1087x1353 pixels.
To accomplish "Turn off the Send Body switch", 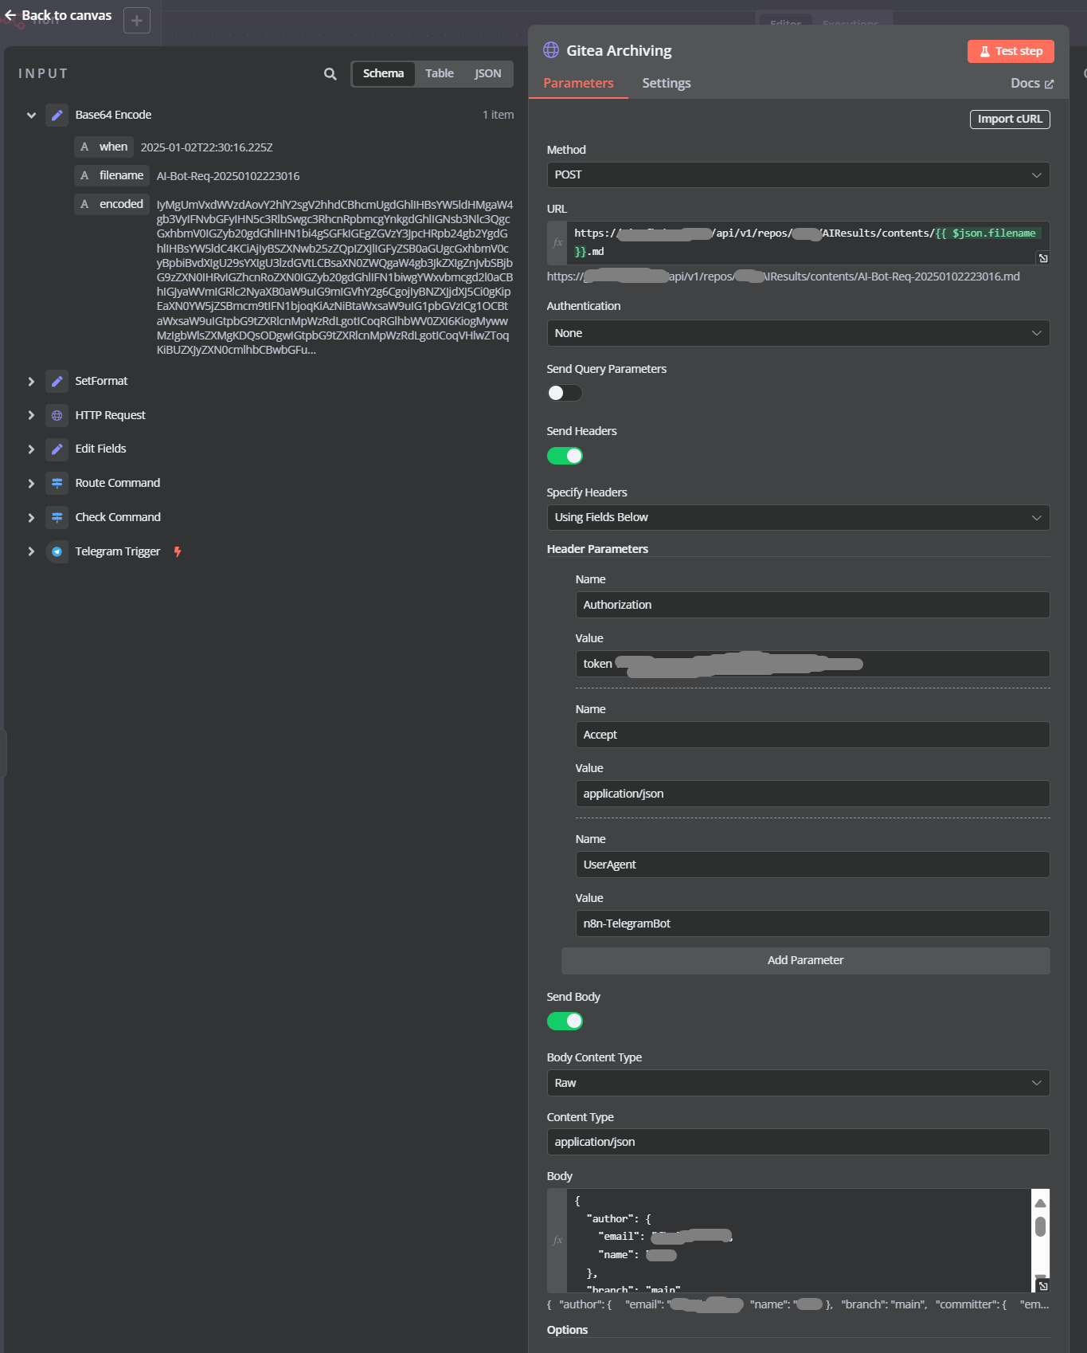I will (x=565, y=1021).
